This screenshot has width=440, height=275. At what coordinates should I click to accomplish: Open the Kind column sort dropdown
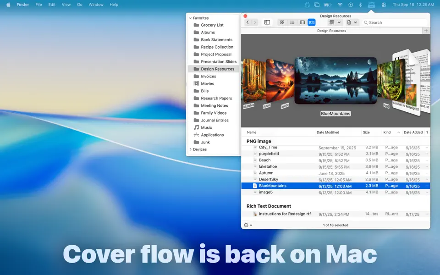tap(398, 132)
